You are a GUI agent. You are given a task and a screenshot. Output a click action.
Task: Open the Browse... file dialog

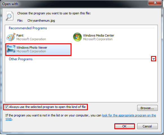point(147,108)
